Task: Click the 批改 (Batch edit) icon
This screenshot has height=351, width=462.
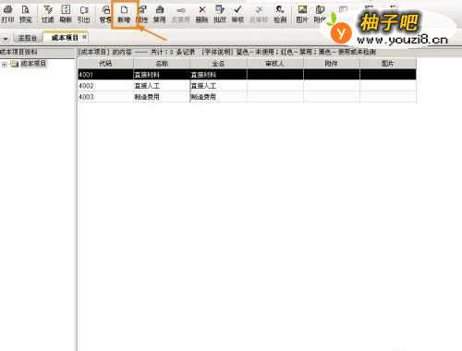Action: pos(220,14)
